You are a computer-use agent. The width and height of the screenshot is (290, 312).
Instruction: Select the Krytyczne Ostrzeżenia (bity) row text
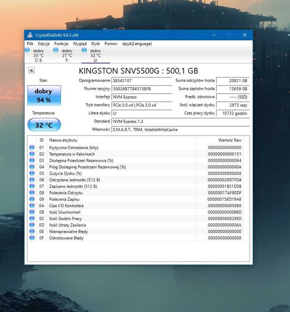74,148
